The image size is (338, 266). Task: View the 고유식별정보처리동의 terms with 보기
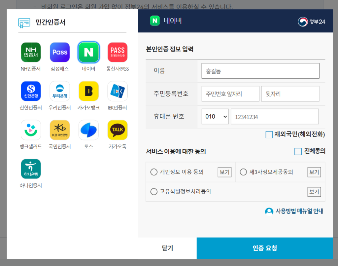(x=314, y=192)
